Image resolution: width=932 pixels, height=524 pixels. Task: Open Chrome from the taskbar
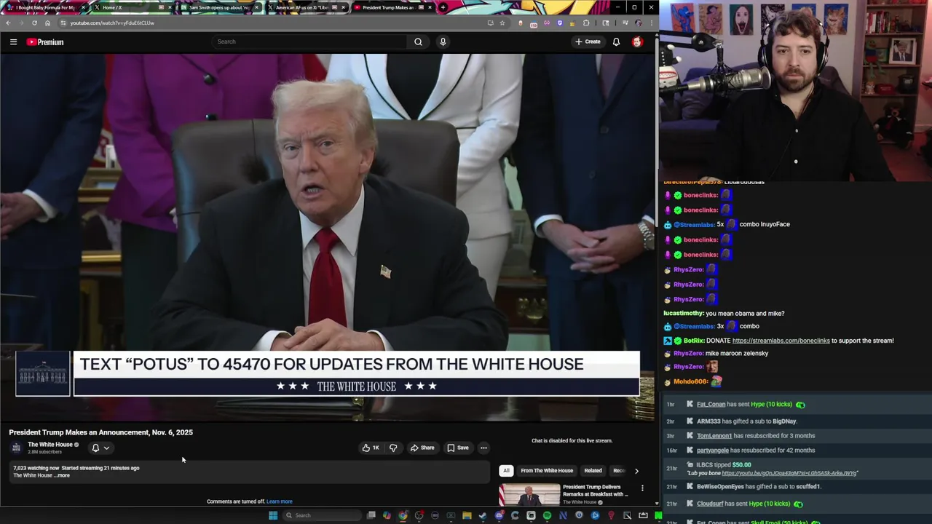403,515
